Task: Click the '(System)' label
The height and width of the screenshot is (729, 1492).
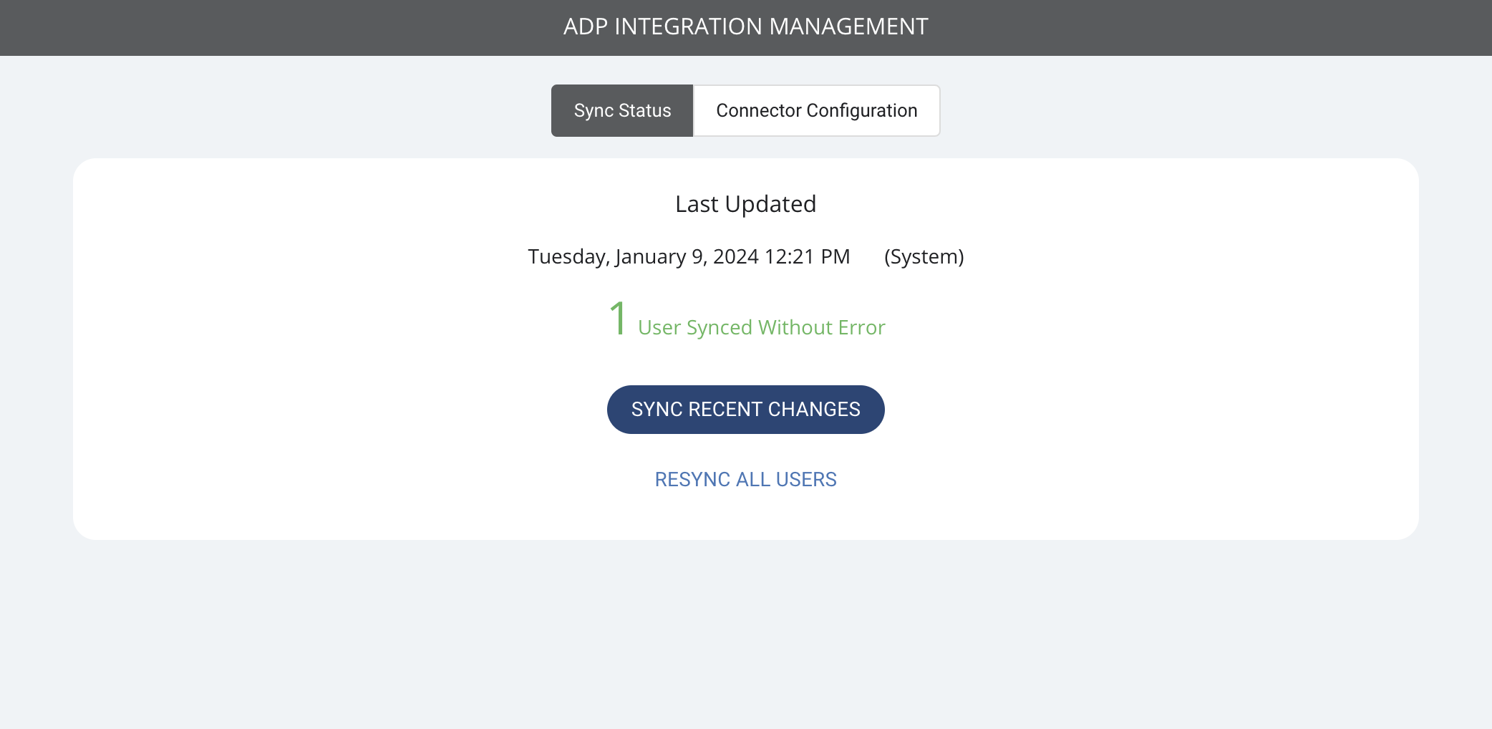Action: [924, 256]
